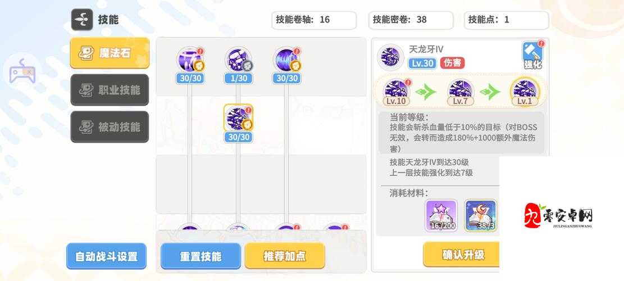Switch to the 职业技能 tab
624x281 pixels.
point(110,90)
